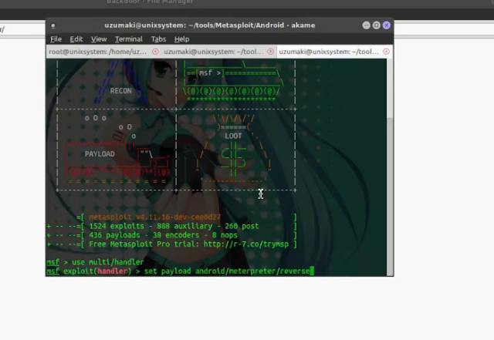Open the Help menu
Viewport: 494px width, 340px height.
182,39
